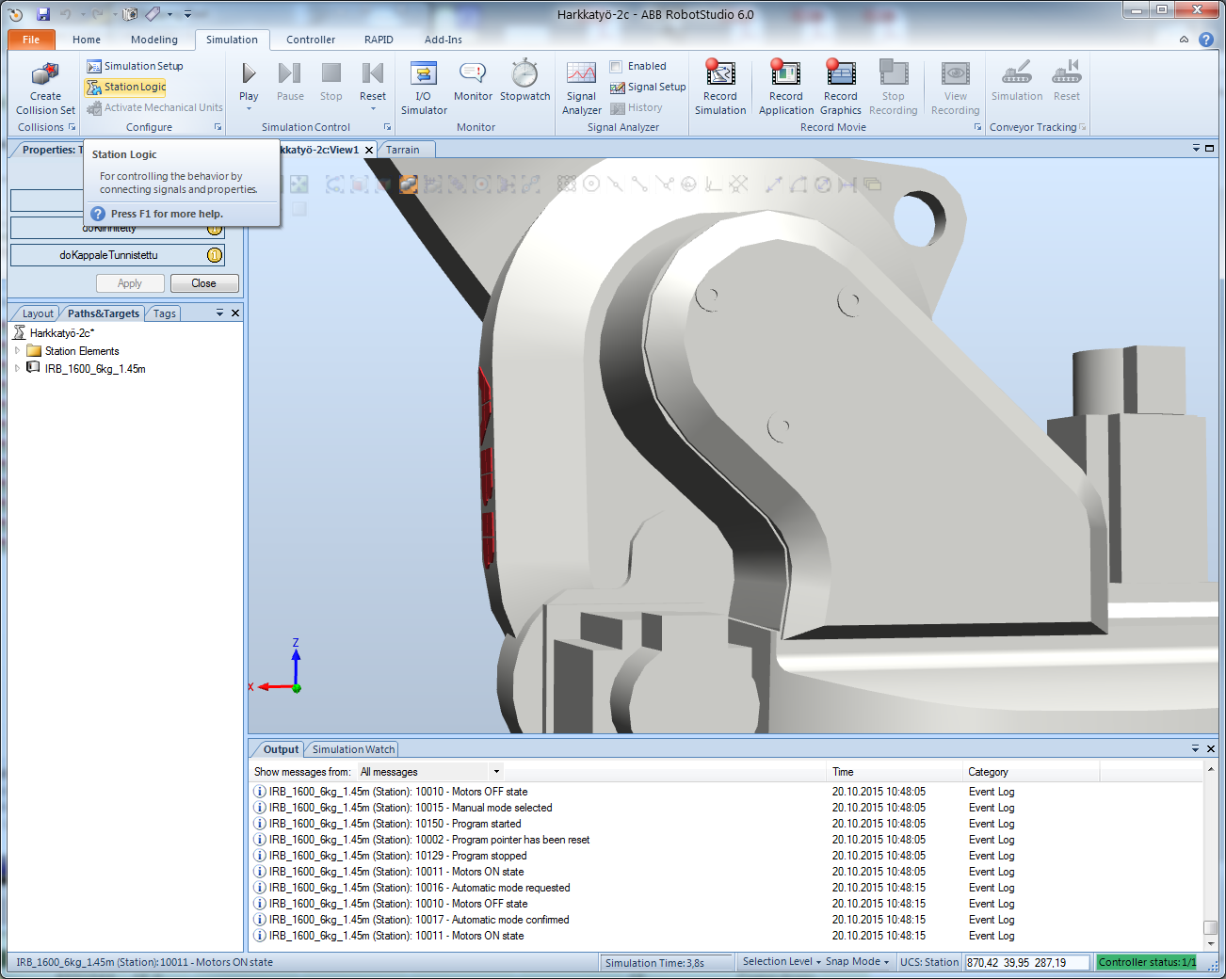Image resolution: width=1226 pixels, height=979 pixels.
Task: Reset the simulation
Action: 373,80
